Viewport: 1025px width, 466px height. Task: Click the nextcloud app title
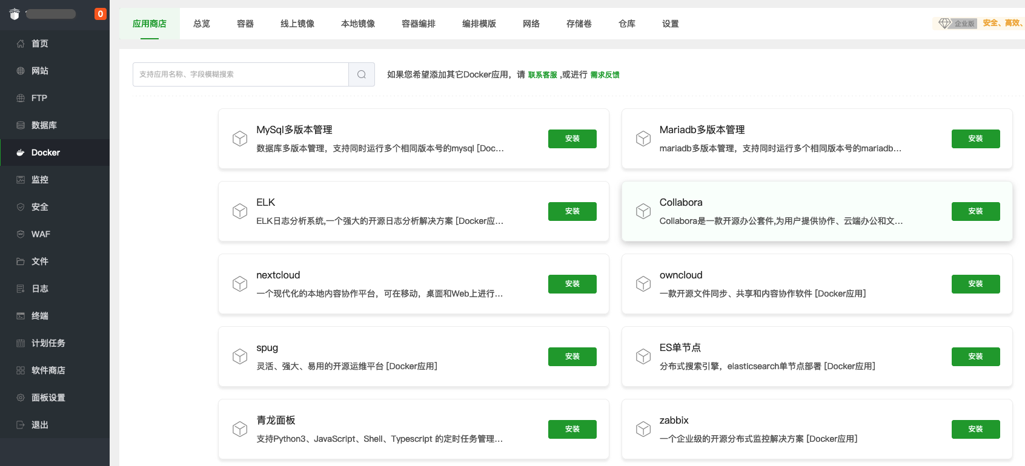[278, 275]
